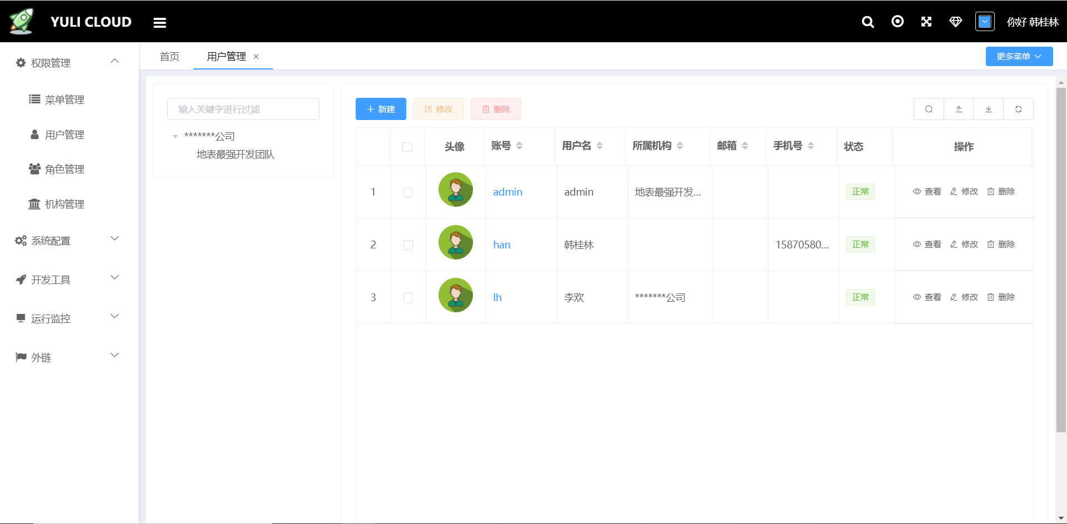Collapse the ******公司 tree node
1067x524 pixels.
pos(176,136)
